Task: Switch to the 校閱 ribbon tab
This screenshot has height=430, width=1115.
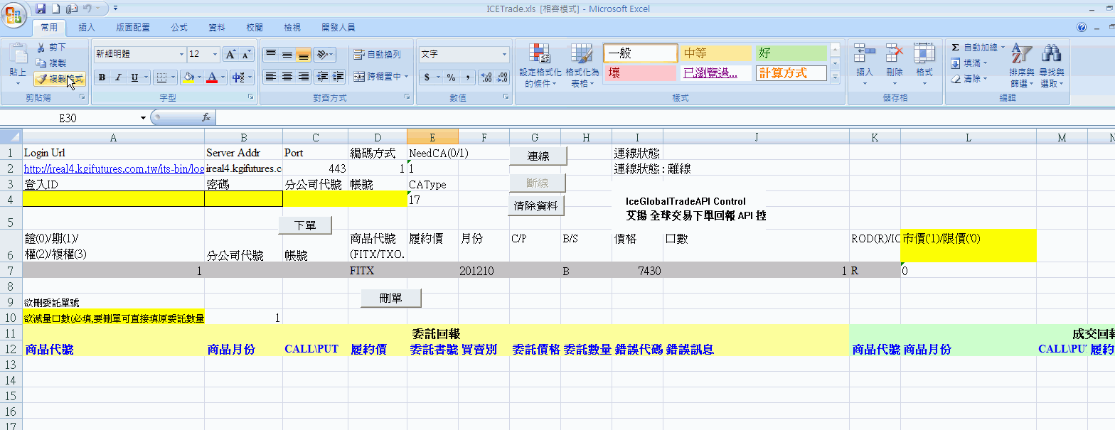Action: (x=255, y=28)
